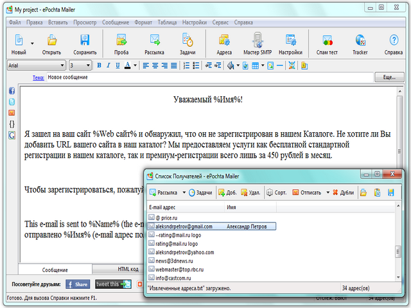Increase paragraph indent
The image size is (411, 308).
pyautogui.click(x=218, y=65)
